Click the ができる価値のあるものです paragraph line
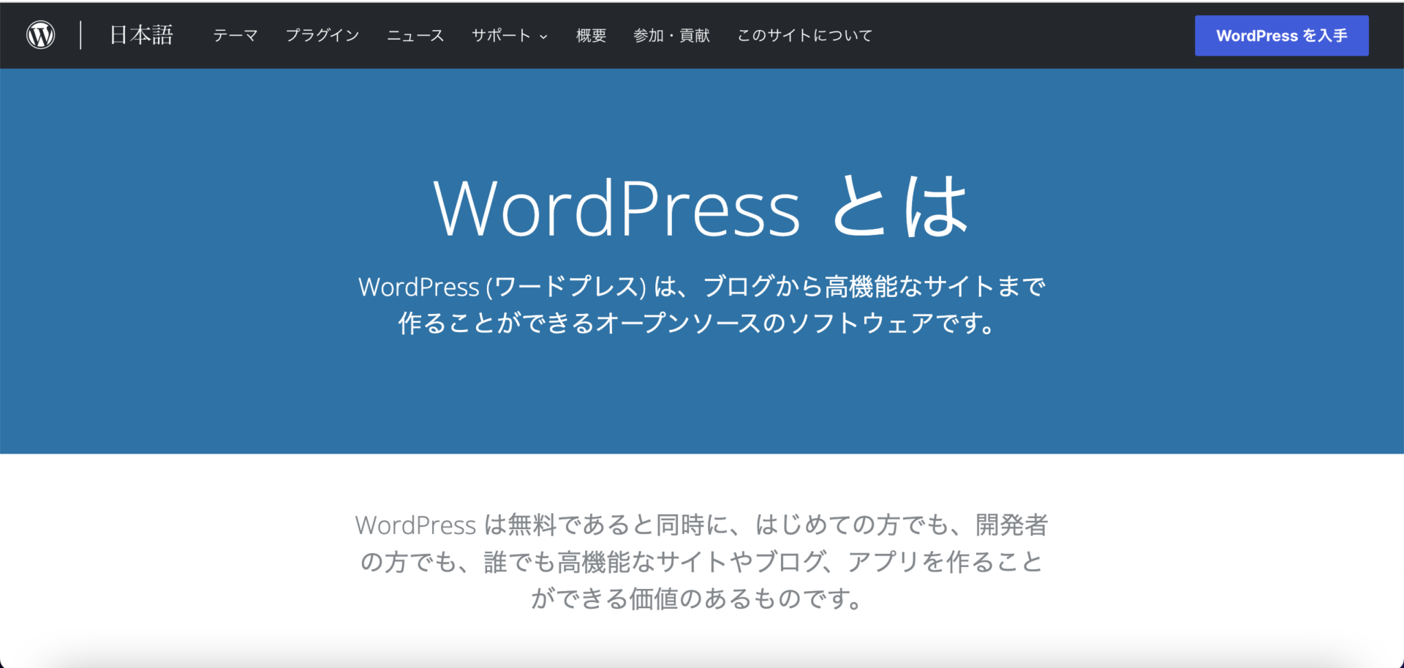The height and width of the screenshot is (668, 1404). pyautogui.click(x=698, y=598)
